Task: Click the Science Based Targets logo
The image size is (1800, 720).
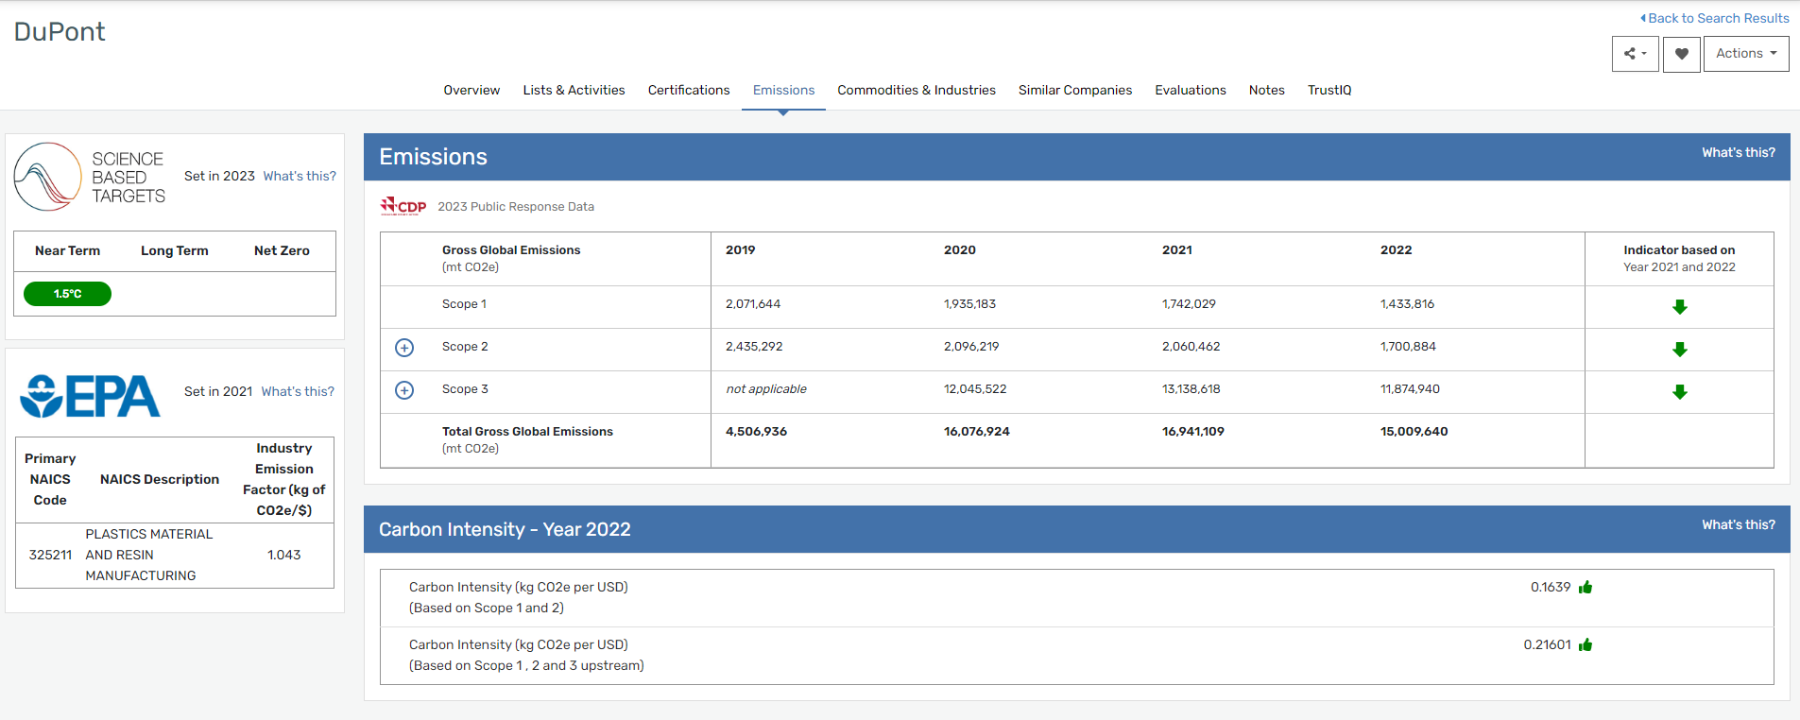Action: point(90,177)
